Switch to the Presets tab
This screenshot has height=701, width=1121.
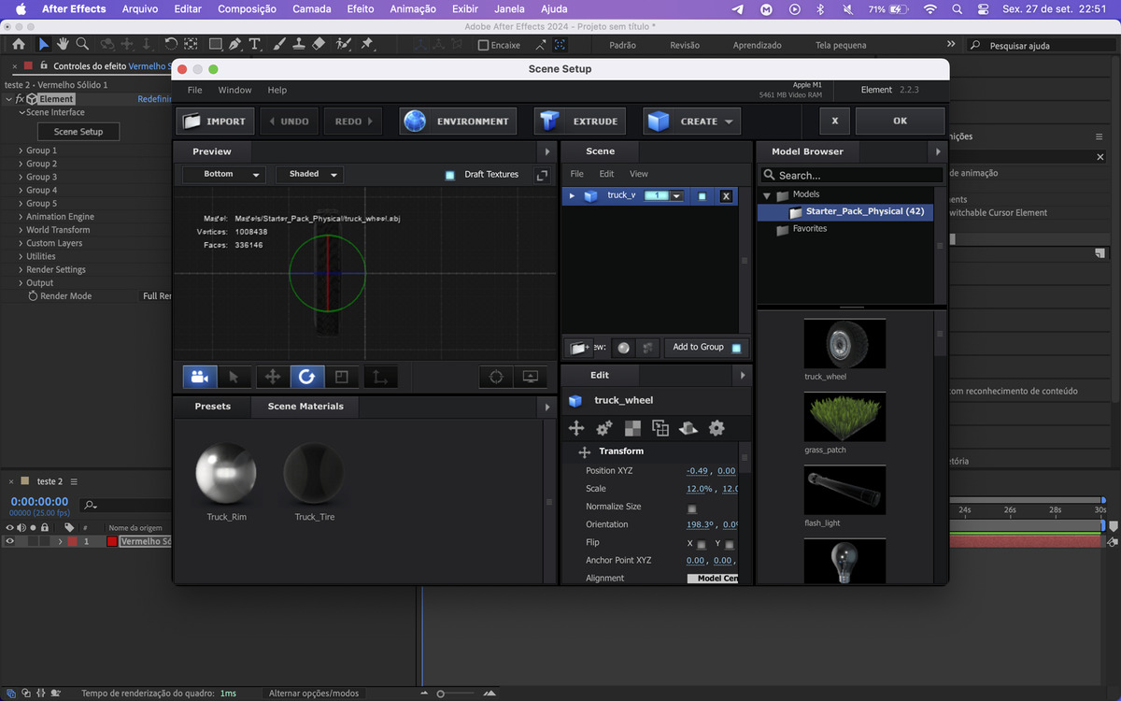coord(213,407)
